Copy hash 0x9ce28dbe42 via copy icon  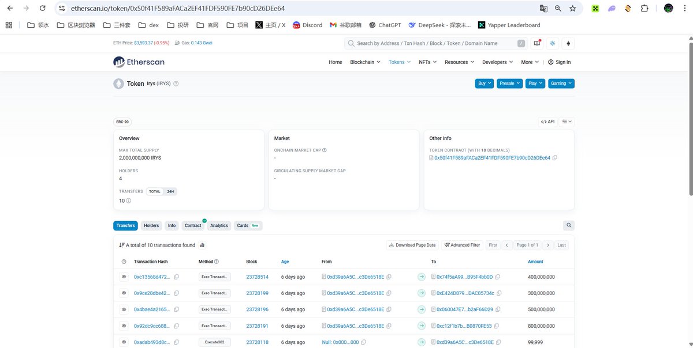(x=177, y=293)
